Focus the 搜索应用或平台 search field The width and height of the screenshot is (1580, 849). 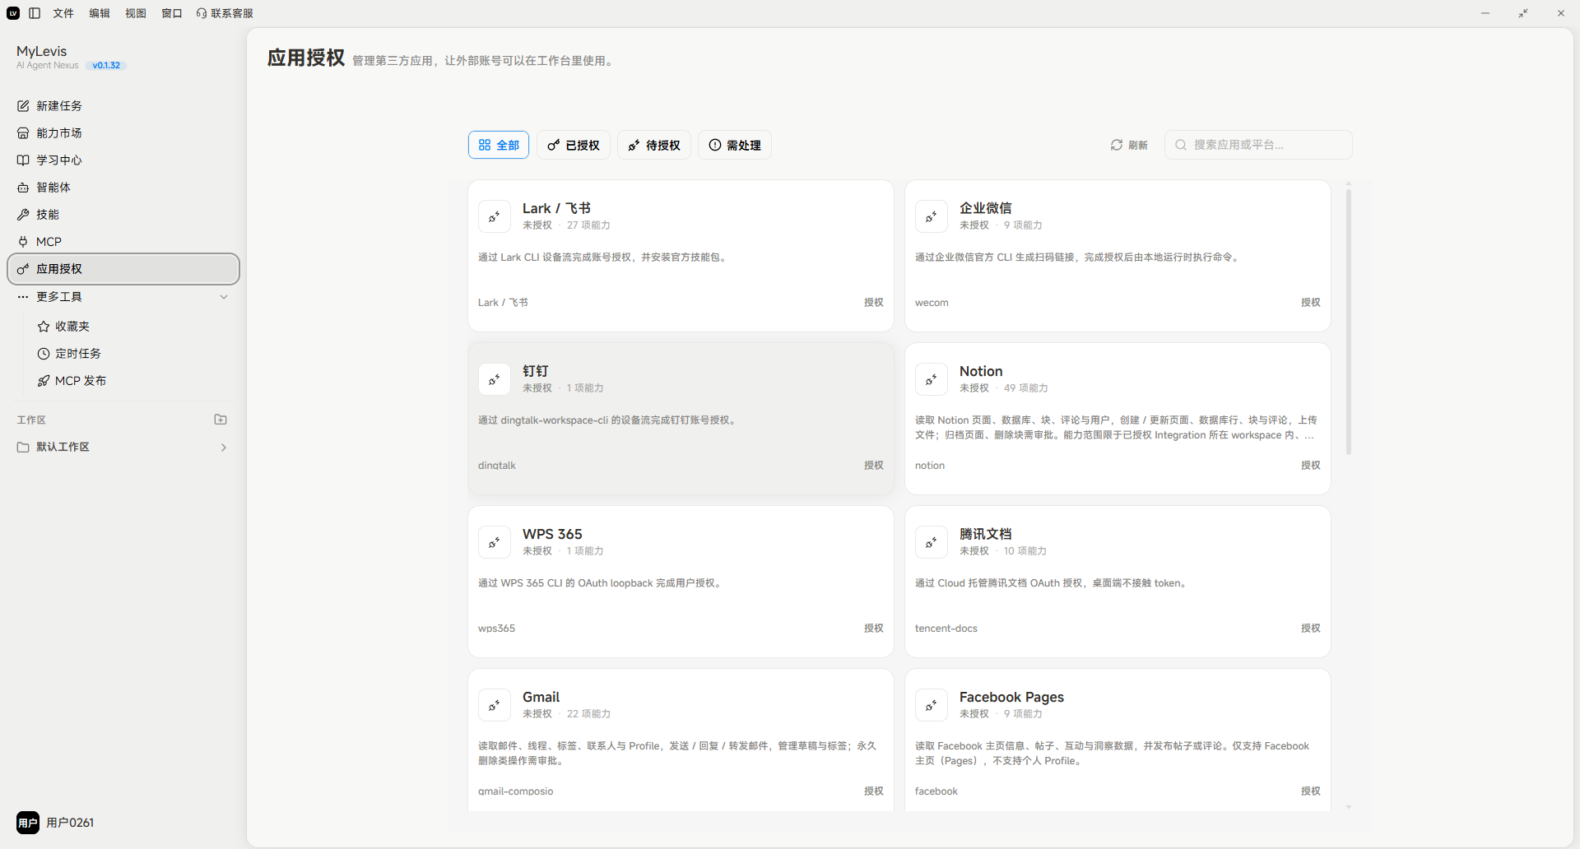pos(1258,145)
